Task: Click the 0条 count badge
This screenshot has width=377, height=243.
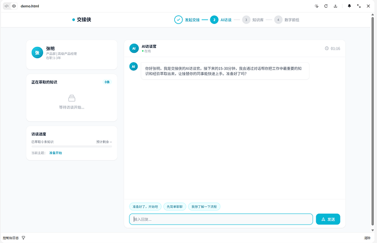Action: click(107, 82)
